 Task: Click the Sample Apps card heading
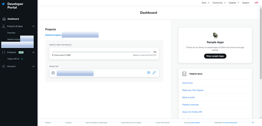point(215,42)
